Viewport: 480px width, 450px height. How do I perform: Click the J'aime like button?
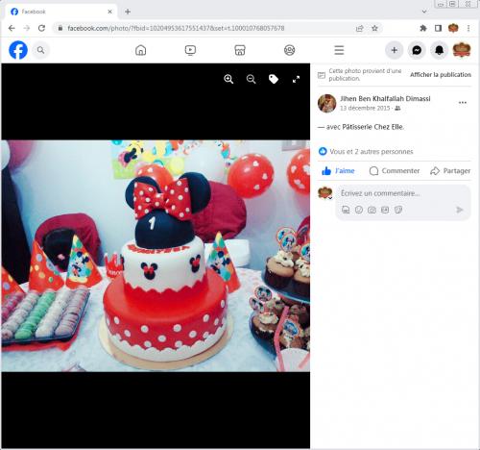point(338,171)
